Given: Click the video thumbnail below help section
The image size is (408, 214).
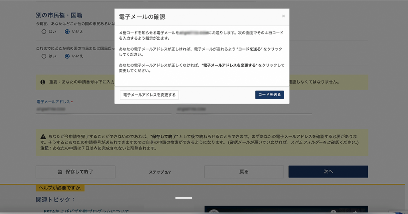Looking at the screenshot, I should pos(286,210).
